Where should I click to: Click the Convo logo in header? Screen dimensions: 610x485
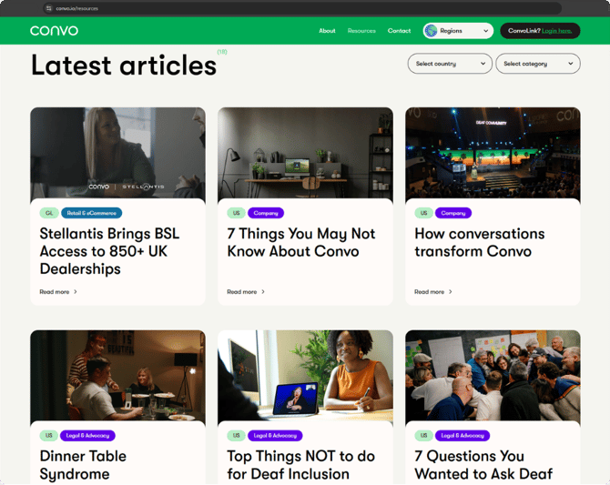(x=54, y=30)
